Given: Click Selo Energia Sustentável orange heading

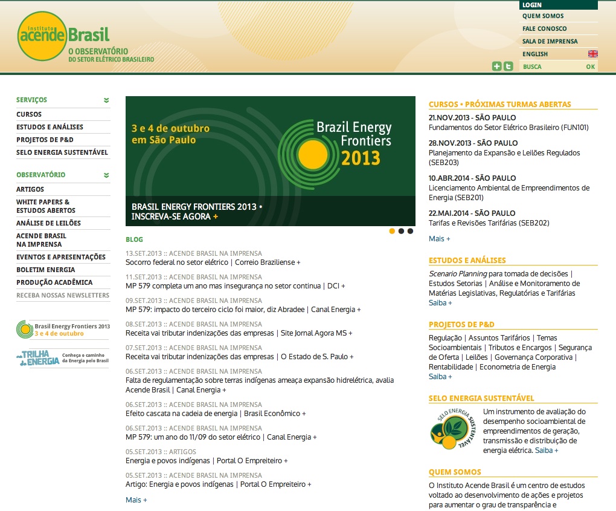Looking at the screenshot, I should (x=481, y=398).
